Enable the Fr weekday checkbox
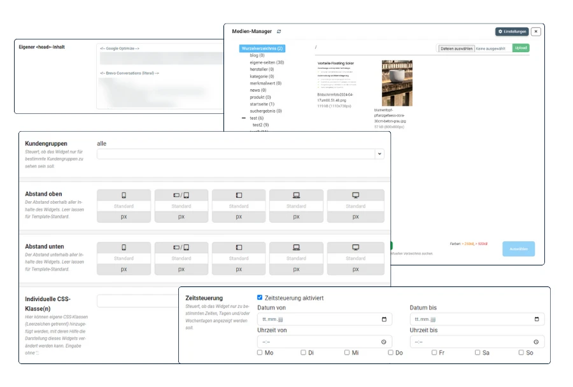Image resolution: width=573 pixels, height=387 pixels. coord(434,352)
